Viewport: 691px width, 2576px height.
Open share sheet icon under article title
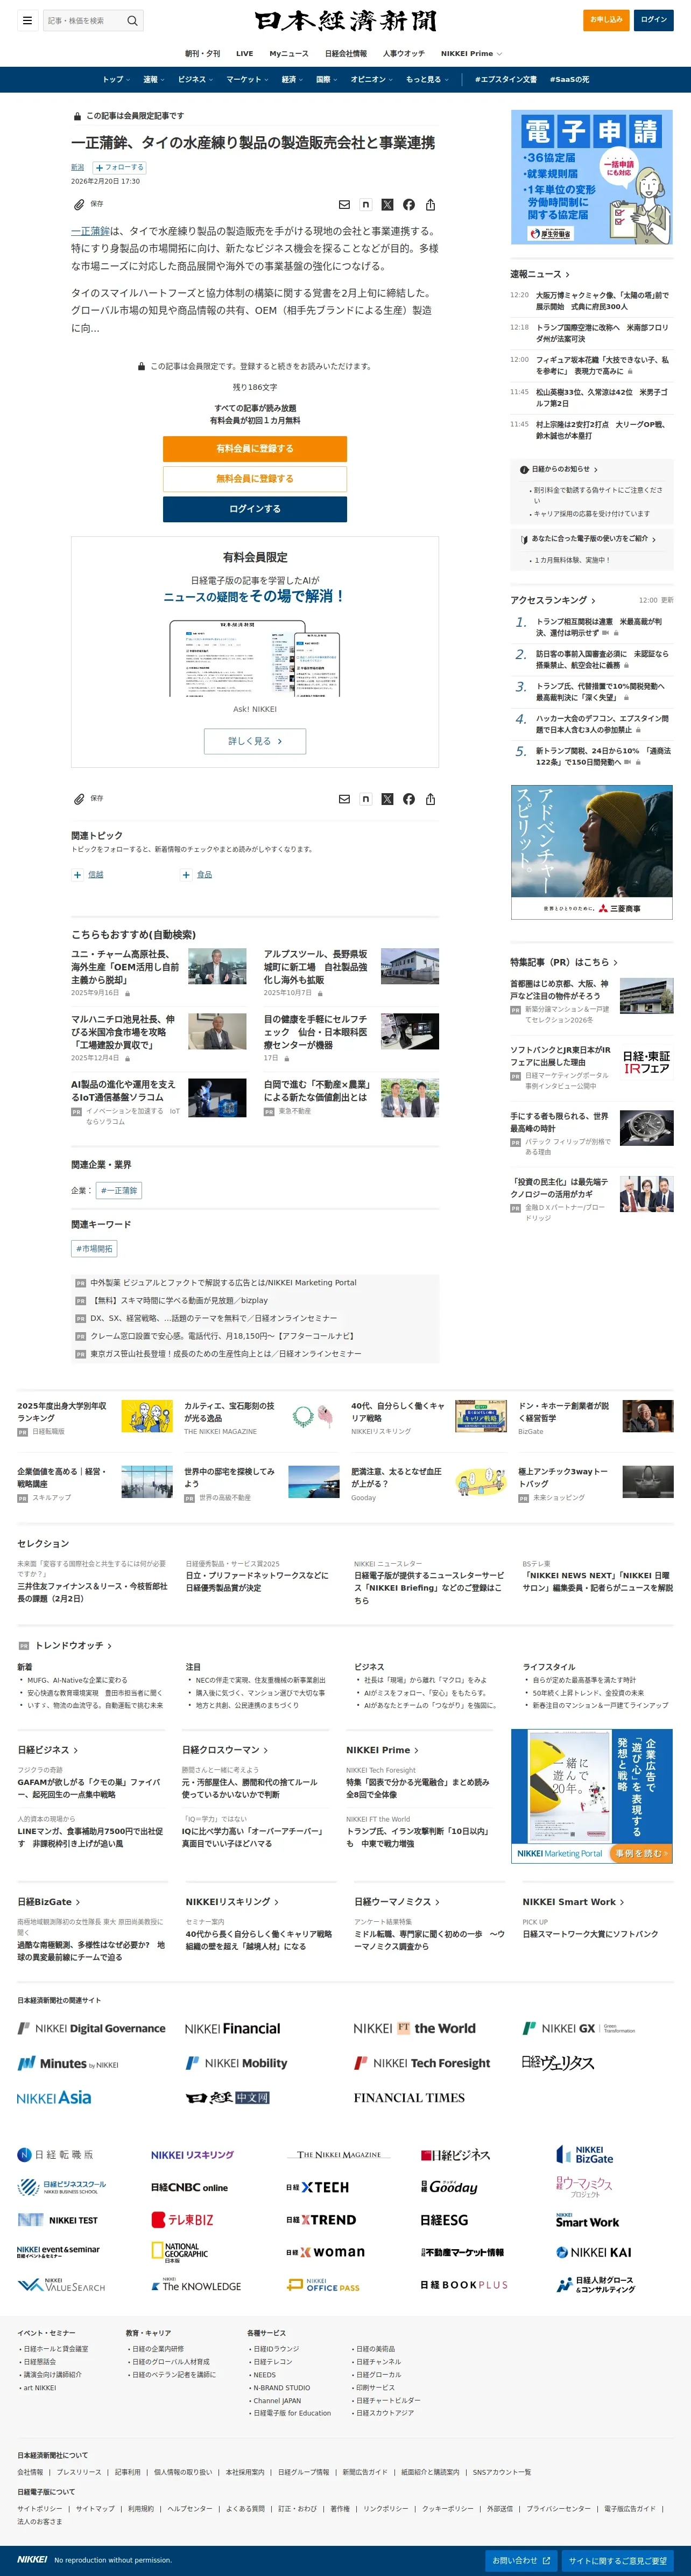coord(430,205)
